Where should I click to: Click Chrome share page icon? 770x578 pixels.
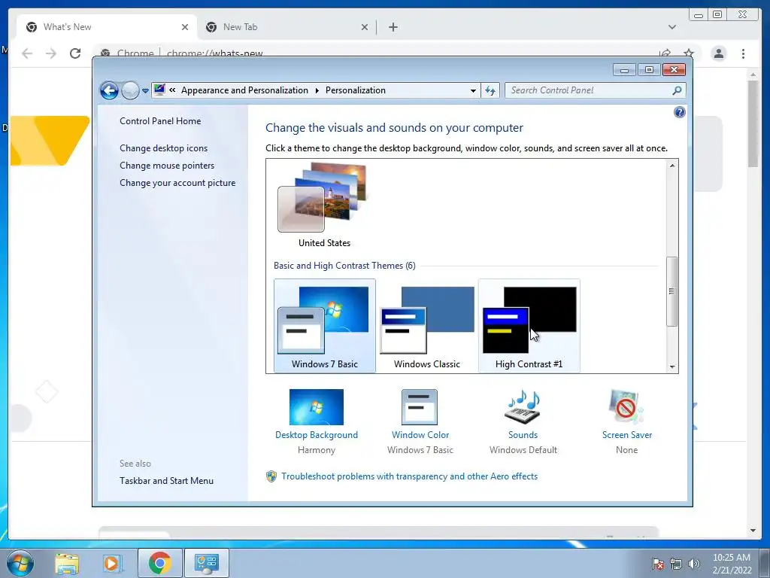[665, 53]
